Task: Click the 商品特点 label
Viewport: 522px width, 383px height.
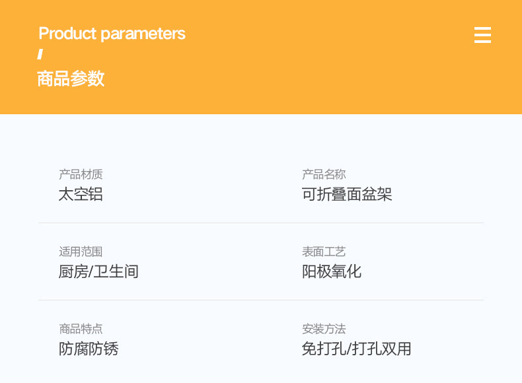Action: tap(81, 329)
